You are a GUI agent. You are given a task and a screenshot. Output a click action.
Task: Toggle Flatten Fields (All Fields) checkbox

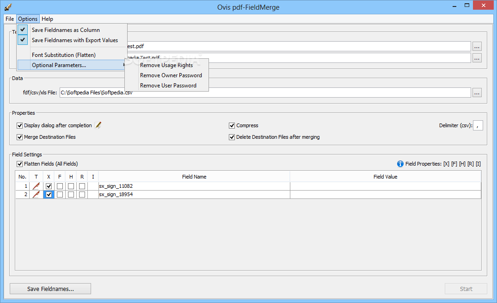tap(20, 164)
